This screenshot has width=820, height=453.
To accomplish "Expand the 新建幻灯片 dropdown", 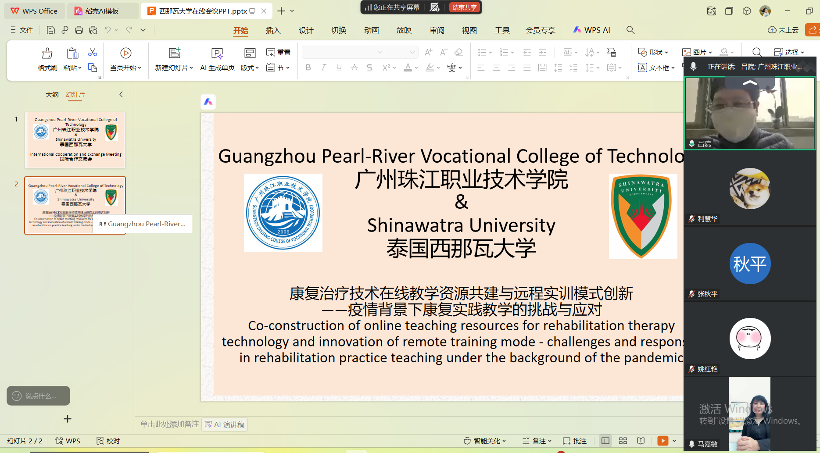I will click(191, 68).
